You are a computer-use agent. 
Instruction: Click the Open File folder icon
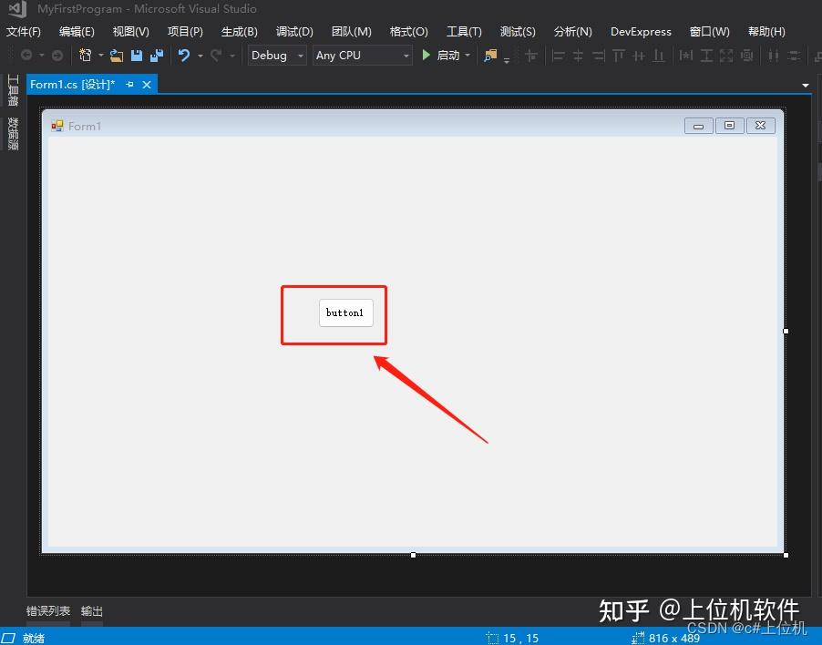(x=117, y=55)
